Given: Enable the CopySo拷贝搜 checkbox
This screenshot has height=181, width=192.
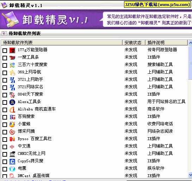Looking at the screenshot, I should pyautogui.click(x=5, y=162).
